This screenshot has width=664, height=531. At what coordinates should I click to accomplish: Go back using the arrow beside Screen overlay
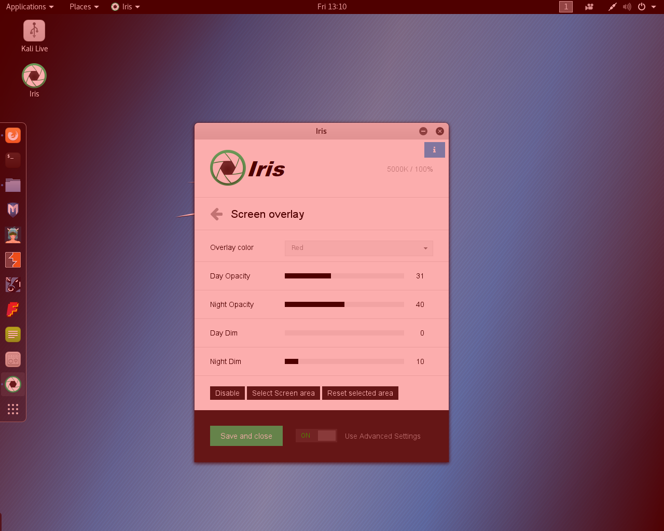point(217,214)
